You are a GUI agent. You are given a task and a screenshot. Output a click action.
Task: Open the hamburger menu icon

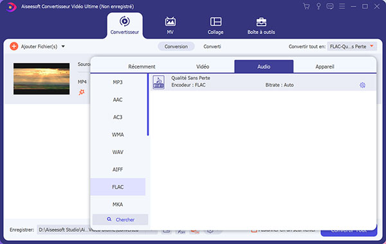click(x=342, y=6)
